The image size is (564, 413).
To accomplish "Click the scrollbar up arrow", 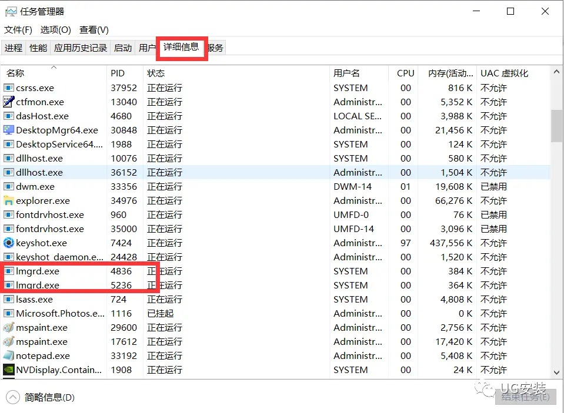I will [x=556, y=72].
